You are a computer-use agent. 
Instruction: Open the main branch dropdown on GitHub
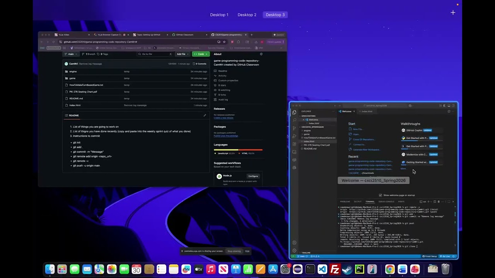click(x=71, y=54)
